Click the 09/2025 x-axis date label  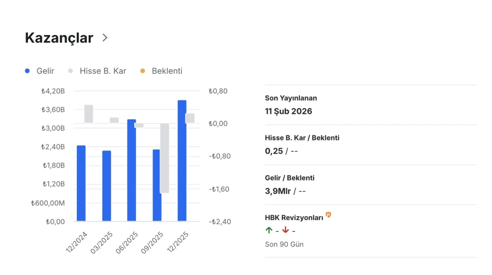[152, 242]
